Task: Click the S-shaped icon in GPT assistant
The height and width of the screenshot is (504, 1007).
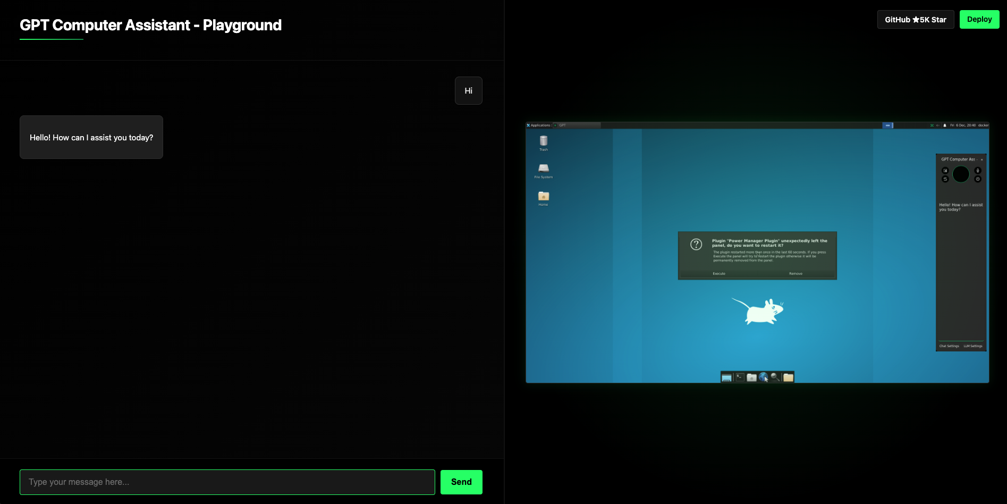Action: click(x=945, y=179)
